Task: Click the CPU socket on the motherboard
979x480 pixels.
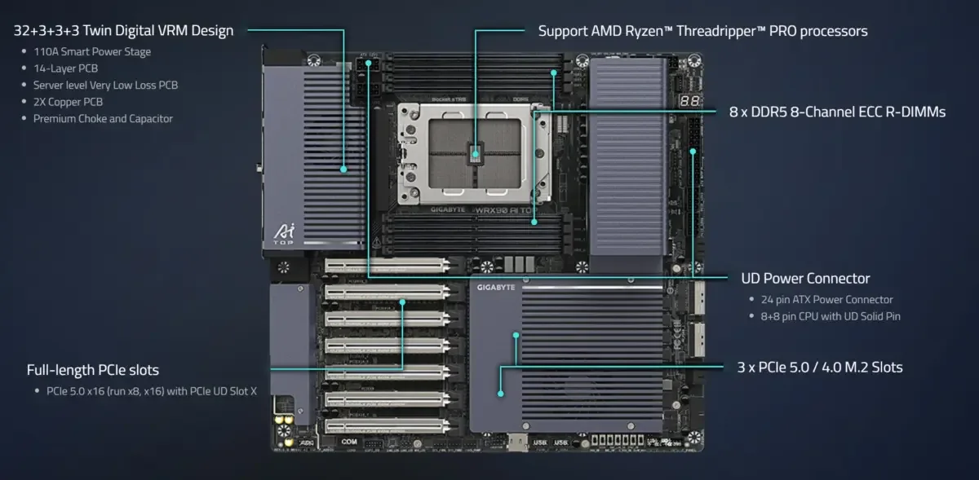Action: click(x=475, y=152)
